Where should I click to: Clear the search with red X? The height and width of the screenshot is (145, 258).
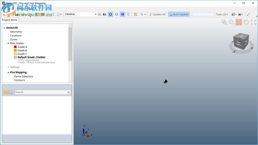68,92
